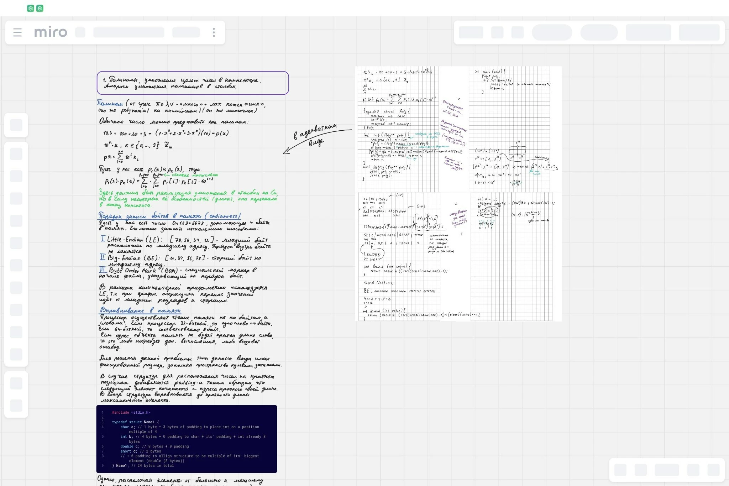Screen dimensions: 729x486
Task: Select the "Выравнивание в памяти" heading
Action: 140,310
